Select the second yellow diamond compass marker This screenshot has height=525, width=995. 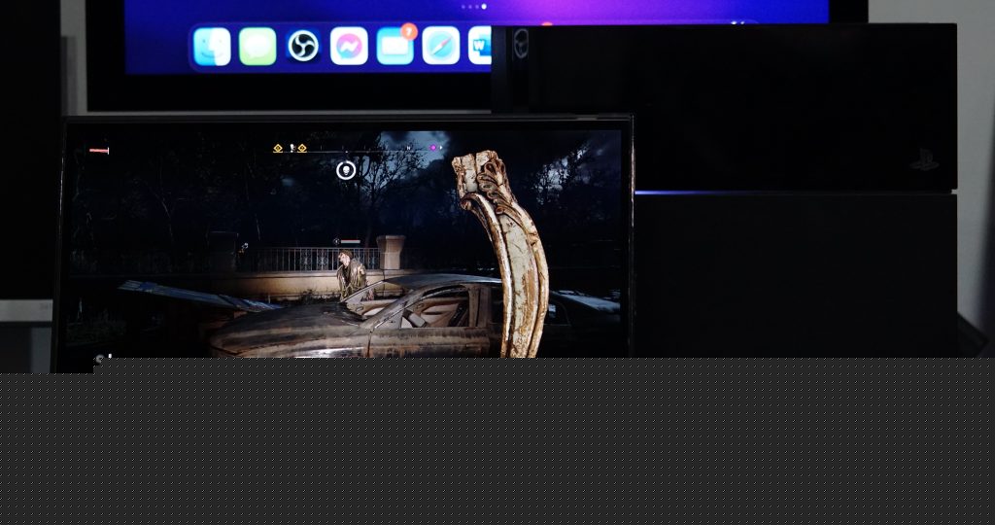click(x=301, y=148)
